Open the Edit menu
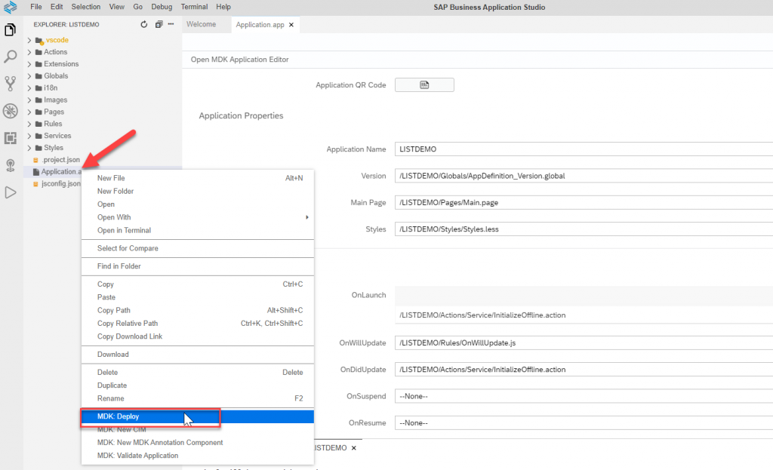The width and height of the screenshot is (773, 470). [57, 7]
